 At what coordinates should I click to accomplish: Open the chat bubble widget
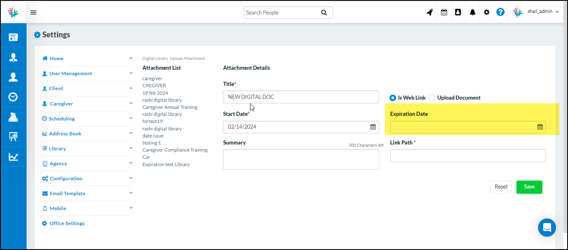click(547, 228)
